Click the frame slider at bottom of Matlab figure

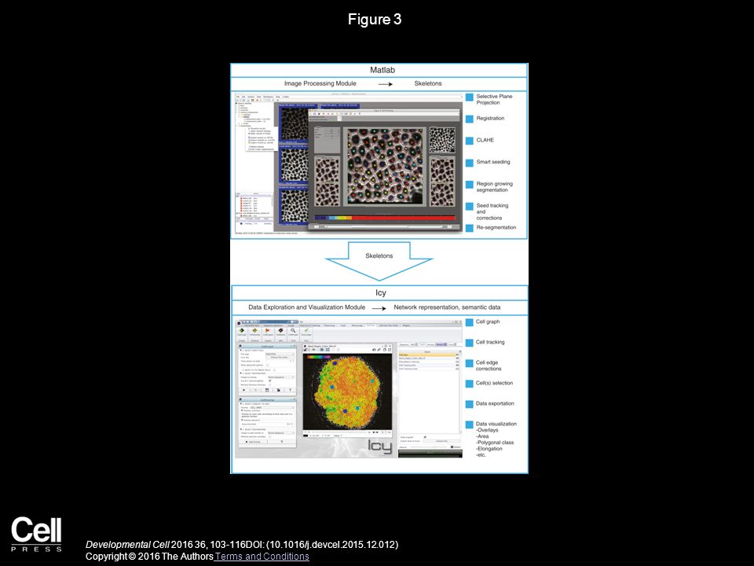385,226
